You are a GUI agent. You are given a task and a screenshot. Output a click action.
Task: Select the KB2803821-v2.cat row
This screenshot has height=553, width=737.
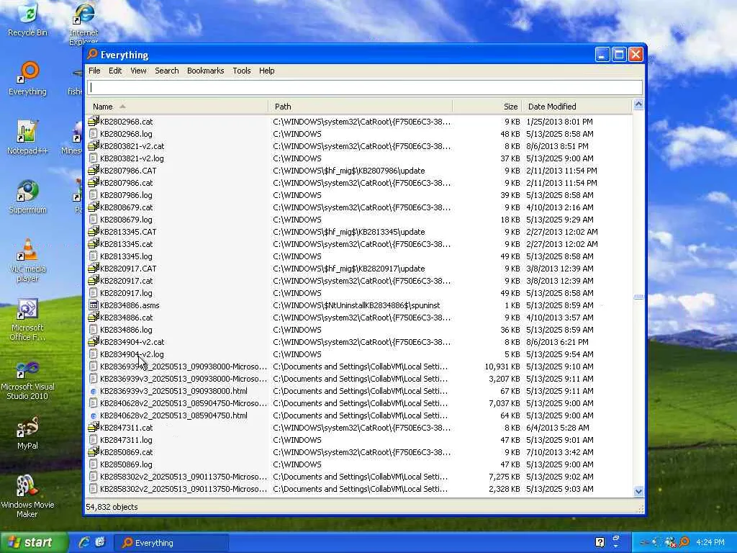(x=360, y=145)
